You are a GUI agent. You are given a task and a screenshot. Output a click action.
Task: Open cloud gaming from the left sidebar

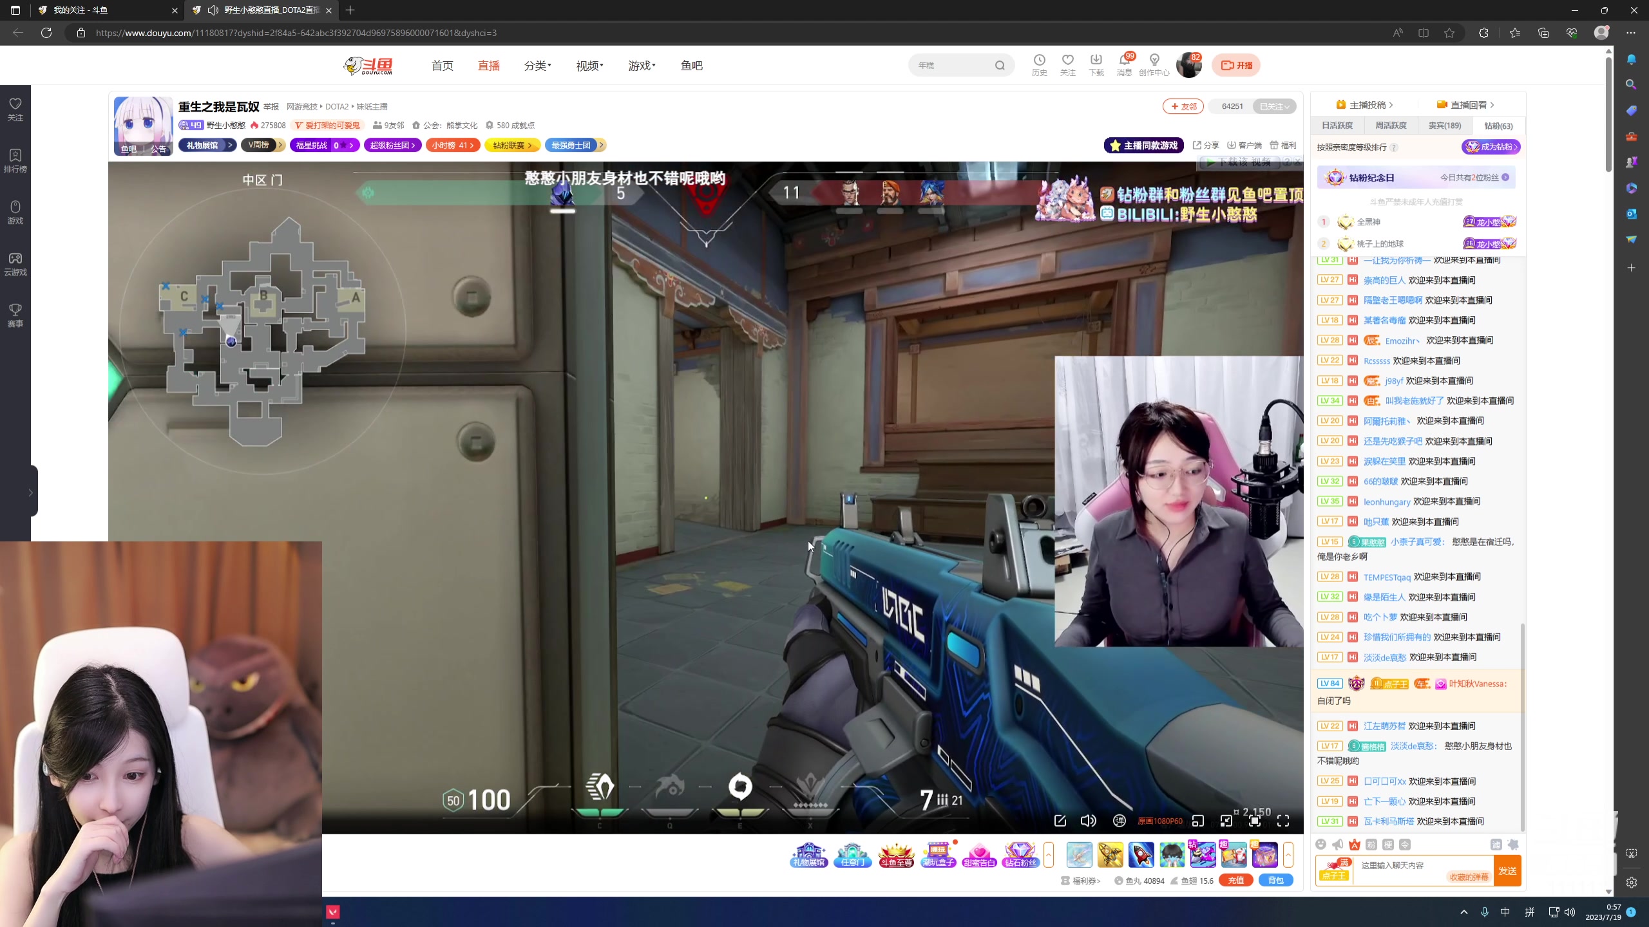(x=15, y=263)
